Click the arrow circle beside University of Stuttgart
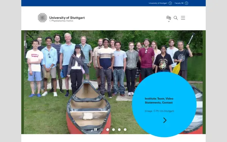The height and width of the screenshot is (142, 227). click(x=170, y=3)
